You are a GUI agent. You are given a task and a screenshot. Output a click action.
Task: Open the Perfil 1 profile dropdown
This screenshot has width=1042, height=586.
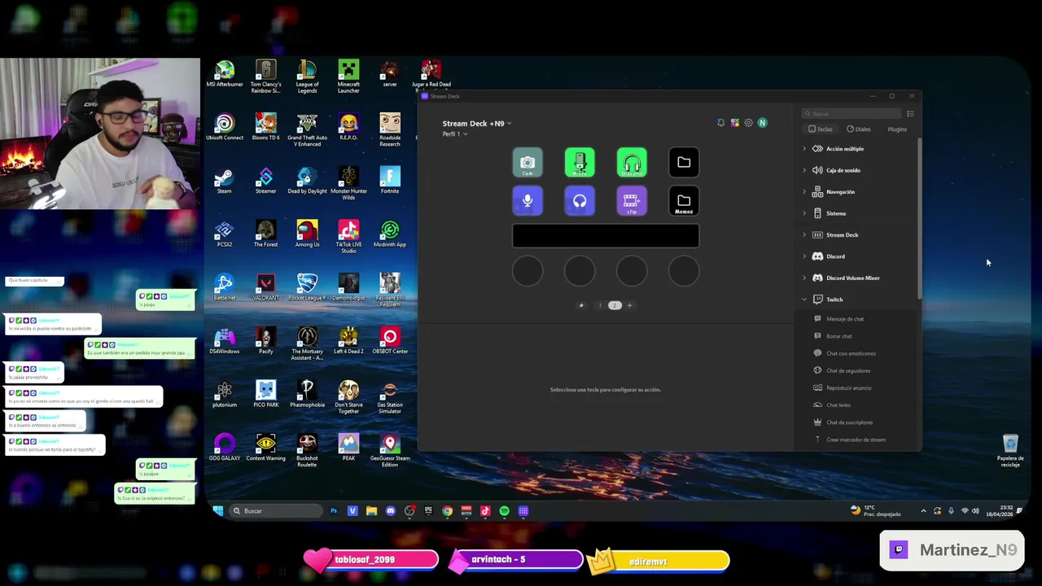point(455,133)
